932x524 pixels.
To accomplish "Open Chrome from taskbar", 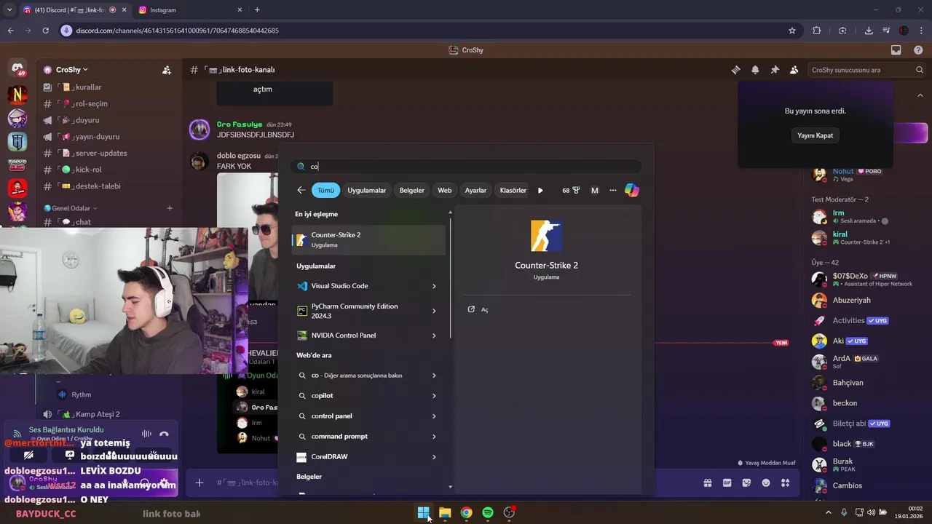I will point(466,512).
